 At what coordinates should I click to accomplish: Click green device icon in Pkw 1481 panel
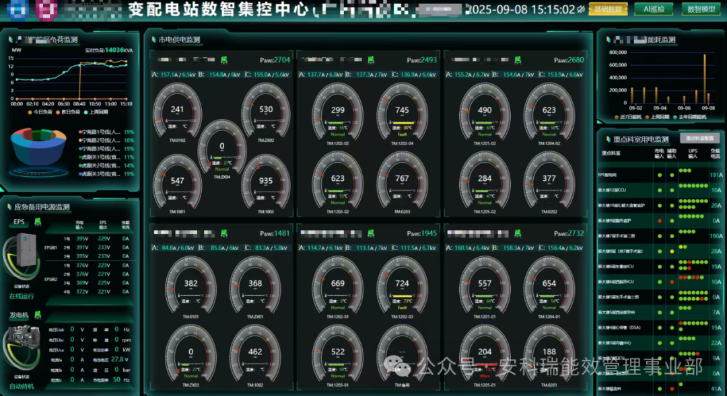click(223, 233)
